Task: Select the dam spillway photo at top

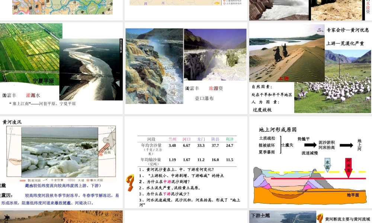Action: click(x=279, y=10)
